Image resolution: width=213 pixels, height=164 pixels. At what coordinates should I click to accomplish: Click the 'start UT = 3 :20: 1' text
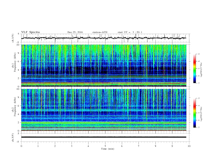(x=130, y=32)
